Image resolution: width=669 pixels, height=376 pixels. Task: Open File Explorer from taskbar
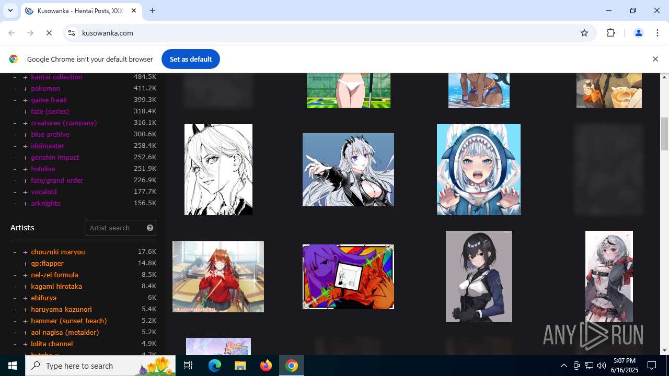(240, 366)
